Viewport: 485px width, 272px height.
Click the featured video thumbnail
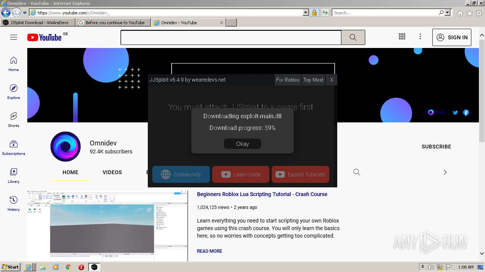coord(108,226)
